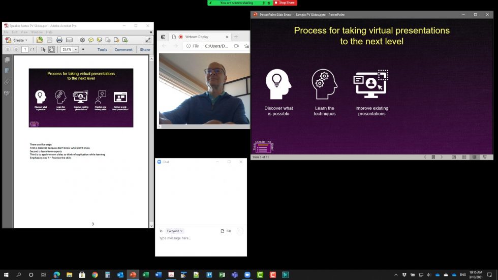Image resolution: width=498 pixels, height=280 pixels.
Task: Open the Comment pane in Acrobat
Action: [123, 49]
